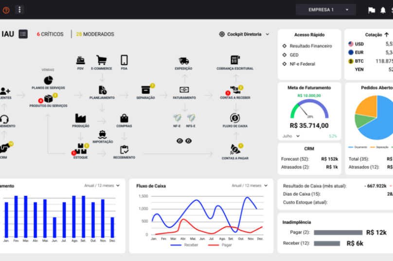This screenshot has width=393, height=261.
Task: Filter by 6 Críticos alerts
Action: [x=50, y=35]
